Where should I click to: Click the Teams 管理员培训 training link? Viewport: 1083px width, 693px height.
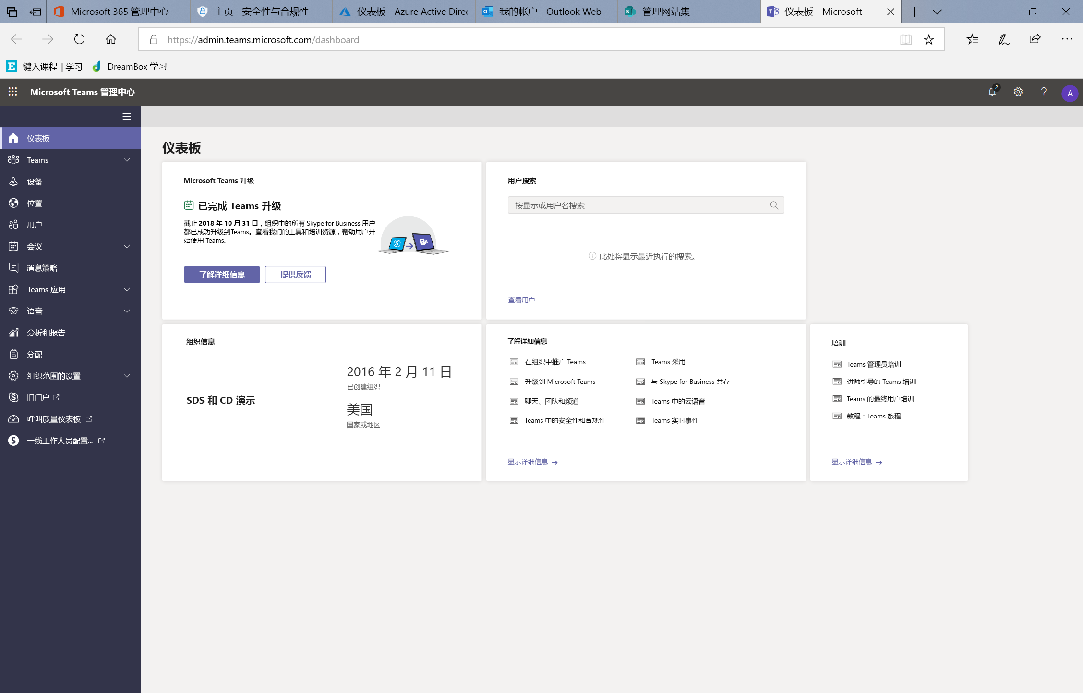click(874, 364)
